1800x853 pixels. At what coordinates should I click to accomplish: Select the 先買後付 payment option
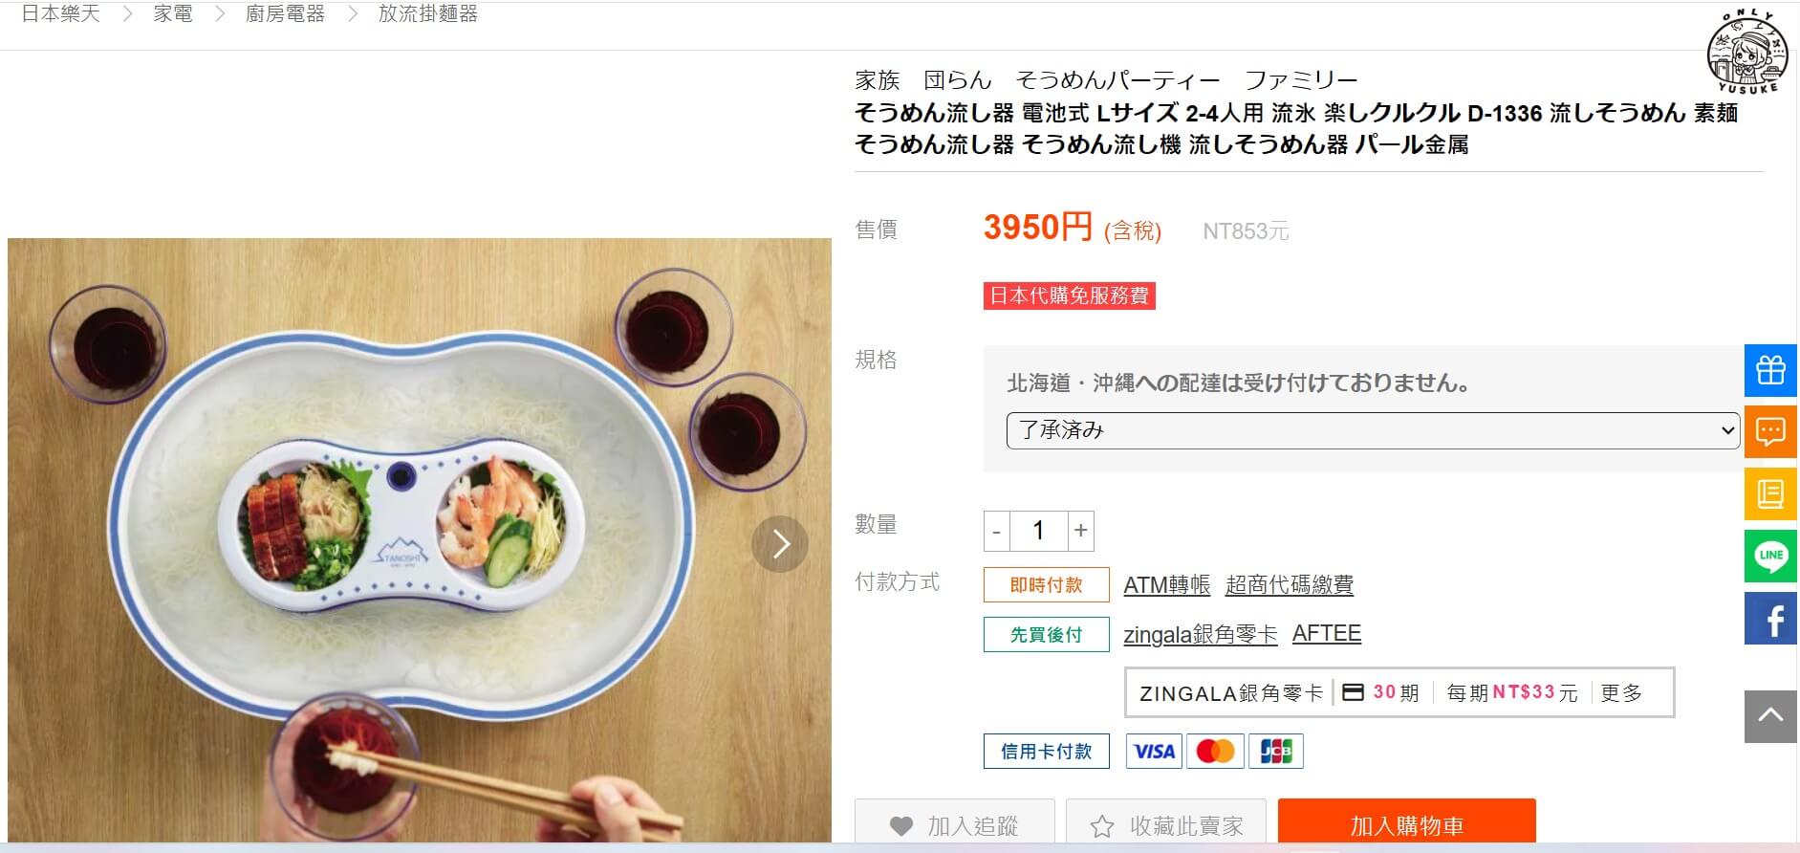1046,633
